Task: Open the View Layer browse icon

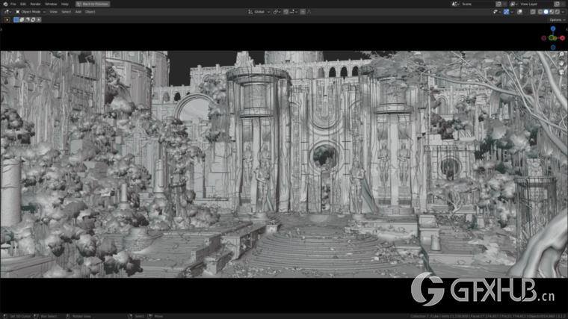Action: (x=514, y=4)
